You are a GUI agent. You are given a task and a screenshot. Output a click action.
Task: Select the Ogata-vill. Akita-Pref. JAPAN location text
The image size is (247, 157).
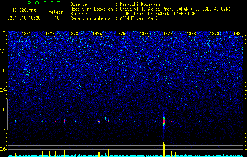pyautogui.click(x=175, y=9)
